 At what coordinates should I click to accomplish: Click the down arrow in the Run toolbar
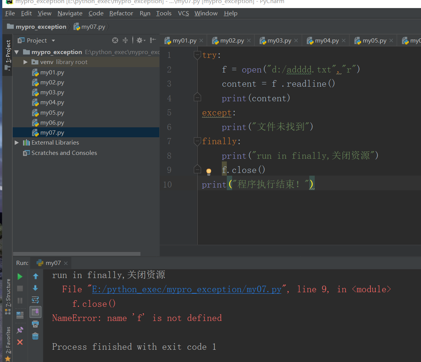tap(35, 288)
